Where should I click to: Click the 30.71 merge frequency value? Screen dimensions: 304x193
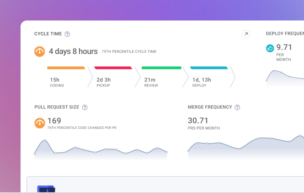(198, 121)
